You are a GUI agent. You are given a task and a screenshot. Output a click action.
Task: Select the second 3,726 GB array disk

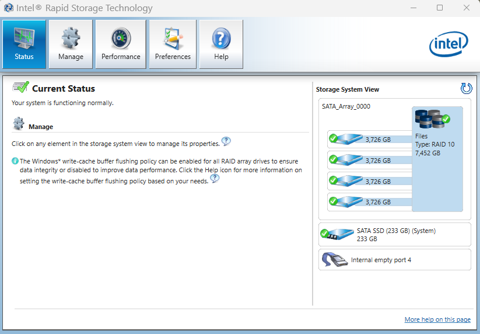(349, 160)
